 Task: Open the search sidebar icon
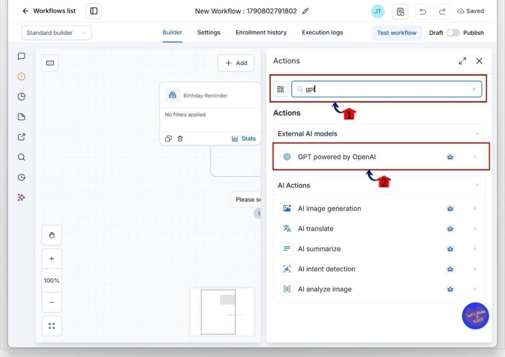(21, 157)
